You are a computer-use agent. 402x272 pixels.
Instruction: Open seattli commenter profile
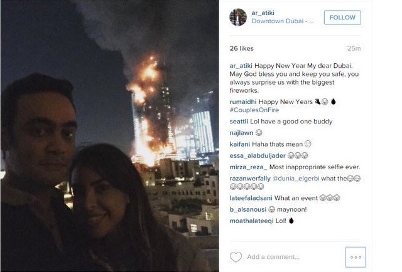[239, 122]
